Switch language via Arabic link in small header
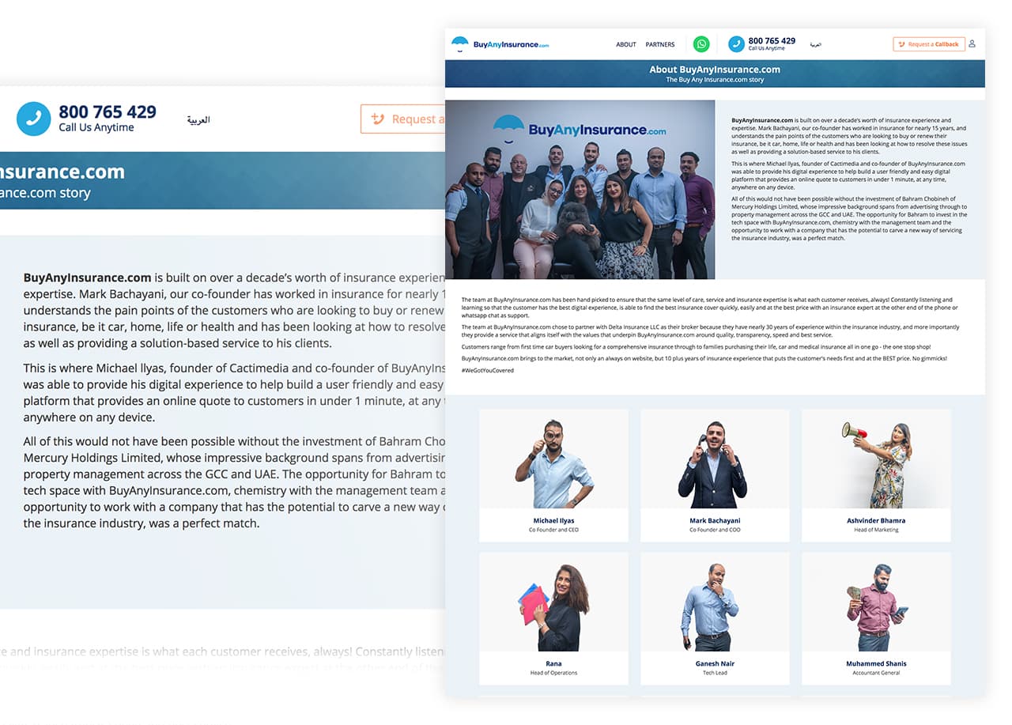Viewport: 1012px width, 725px height. click(815, 45)
